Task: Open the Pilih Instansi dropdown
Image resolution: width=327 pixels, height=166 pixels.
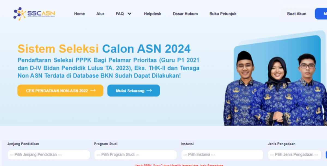Action: click(222, 155)
